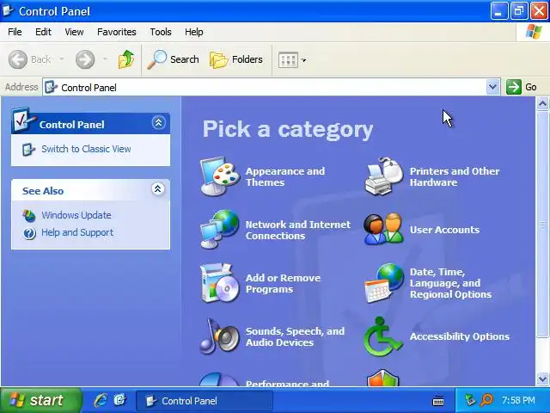Open the View menu

pyautogui.click(x=74, y=32)
